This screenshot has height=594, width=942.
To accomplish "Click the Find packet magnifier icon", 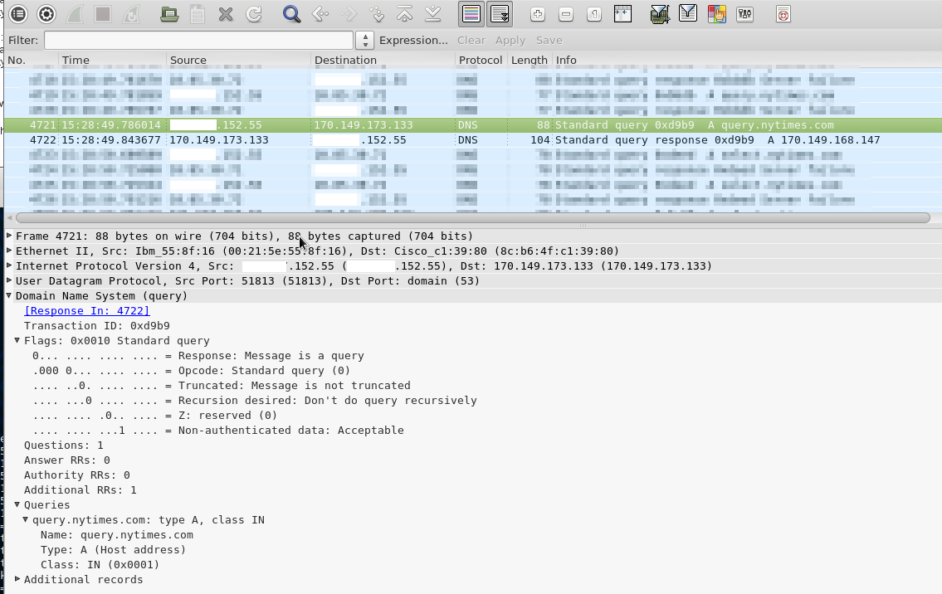I will pyautogui.click(x=291, y=14).
